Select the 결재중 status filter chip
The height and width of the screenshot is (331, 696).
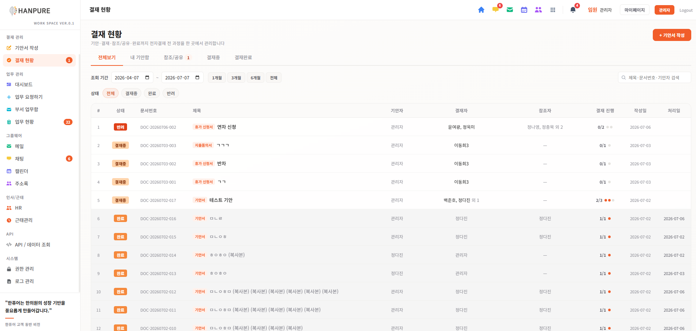(131, 93)
